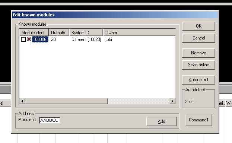Viewport: 232px width, 143px height.
Task: Click the left arrow of horizontal scrollbar
Action: click(x=22, y=101)
